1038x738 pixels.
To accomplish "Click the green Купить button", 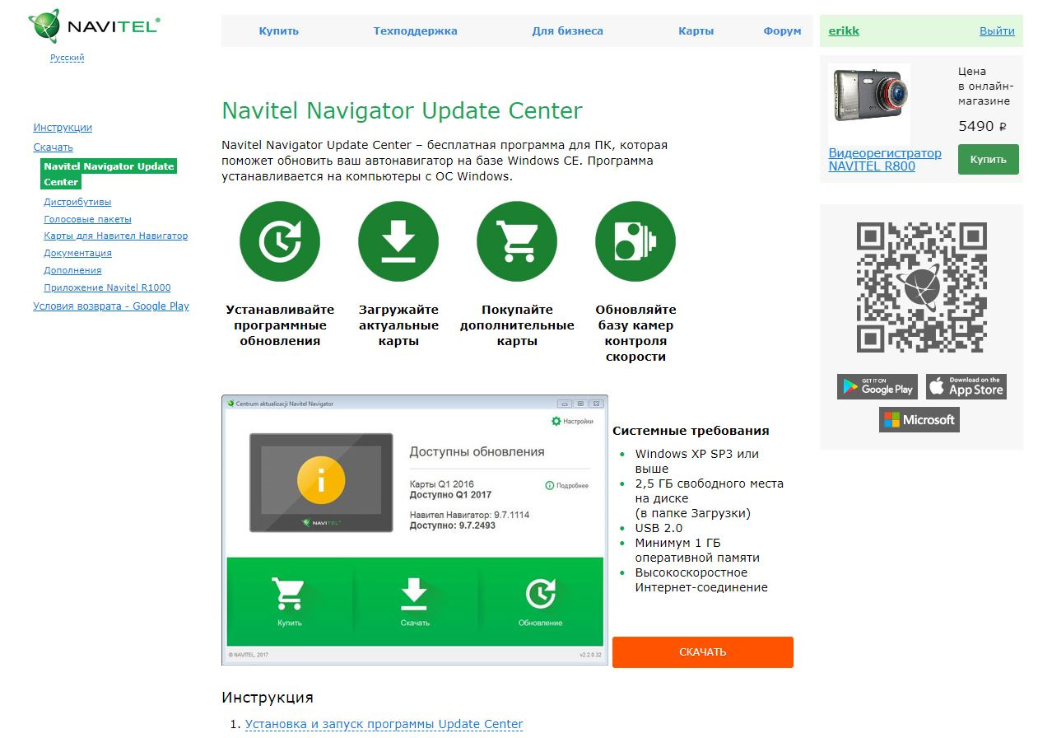I will [x=988, y=160].
